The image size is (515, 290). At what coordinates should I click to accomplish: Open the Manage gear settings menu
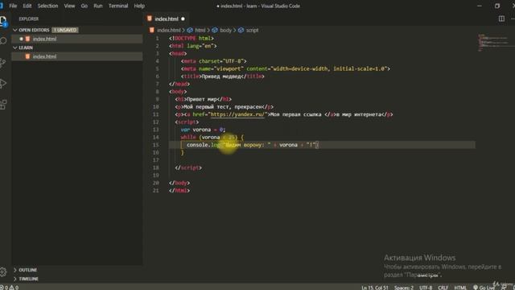(x=3, y=271)
